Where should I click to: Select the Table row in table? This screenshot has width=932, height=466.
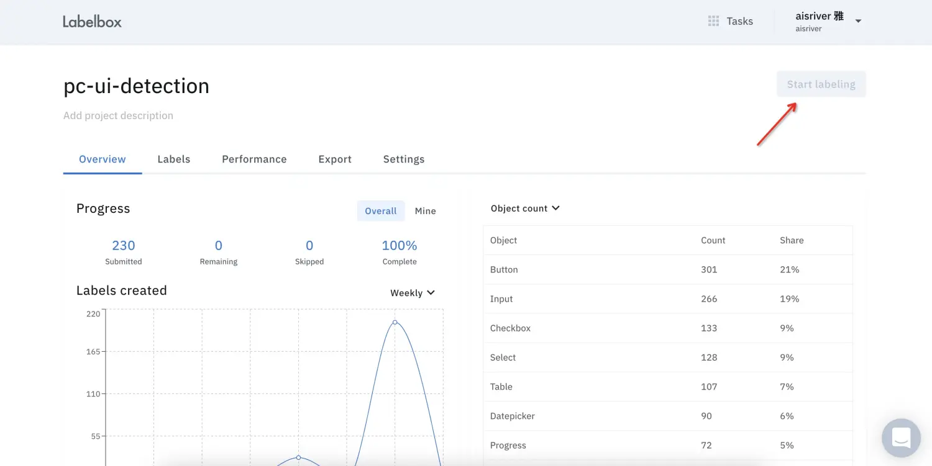click(668, 387)
